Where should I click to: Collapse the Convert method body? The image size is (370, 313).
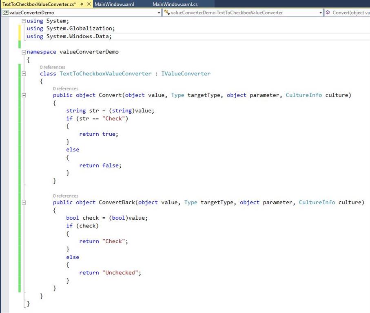point(24,95)
